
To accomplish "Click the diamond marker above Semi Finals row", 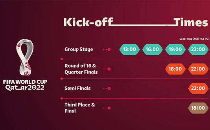I will click(x=62, y=79).
